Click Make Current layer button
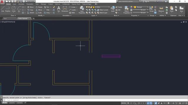 click(x=103, y=10)
